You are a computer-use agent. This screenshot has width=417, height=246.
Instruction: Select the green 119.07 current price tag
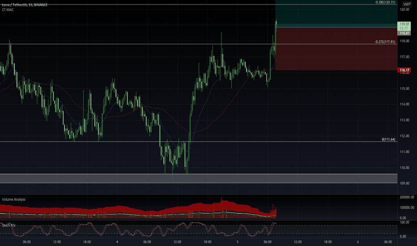pyautogui.click(x=404, y=26)
